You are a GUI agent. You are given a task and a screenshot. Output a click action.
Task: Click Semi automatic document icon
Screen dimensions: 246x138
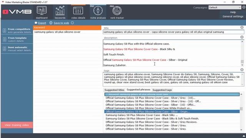pyautogui.click(x=4, y=49)
